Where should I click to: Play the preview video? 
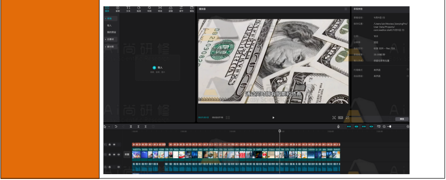coord(273,118)
